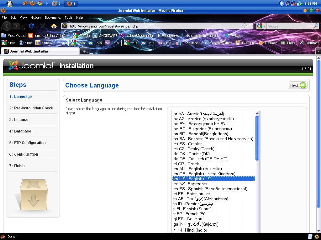Open the Edit menu
Viewport: 321px width, 240px height.
click(13, 17)
